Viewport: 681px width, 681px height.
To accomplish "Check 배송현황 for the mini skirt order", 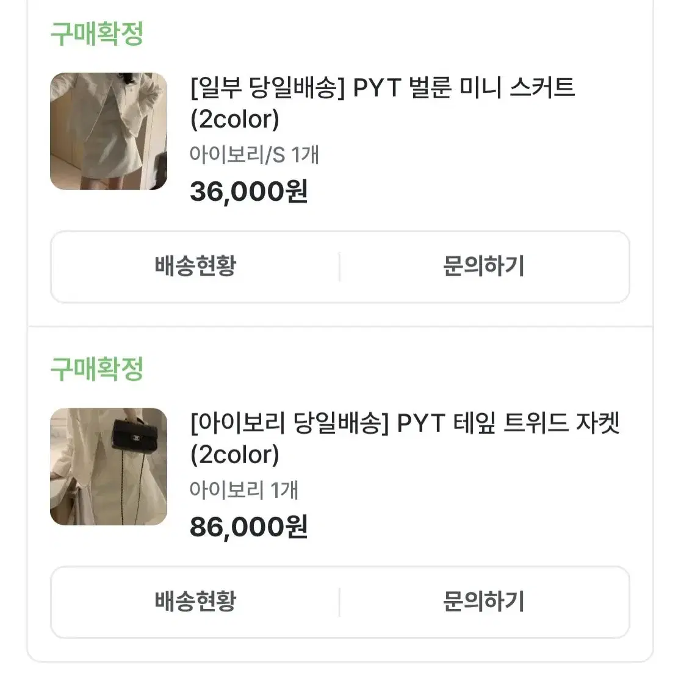I will [x=195, y=266].
